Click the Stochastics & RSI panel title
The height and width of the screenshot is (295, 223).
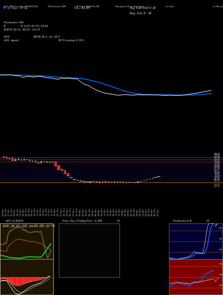[191, 221]
